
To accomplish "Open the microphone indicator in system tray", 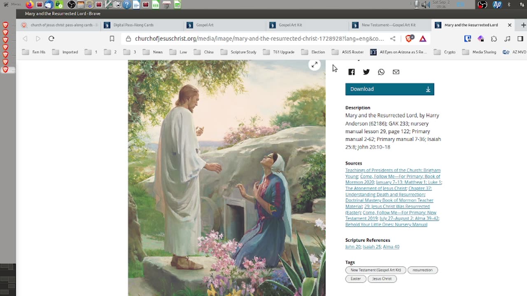I will coord(417,5).
